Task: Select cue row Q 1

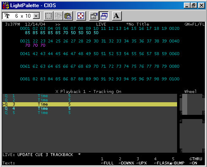Action: pyautogui.click(x=90, y=96)
